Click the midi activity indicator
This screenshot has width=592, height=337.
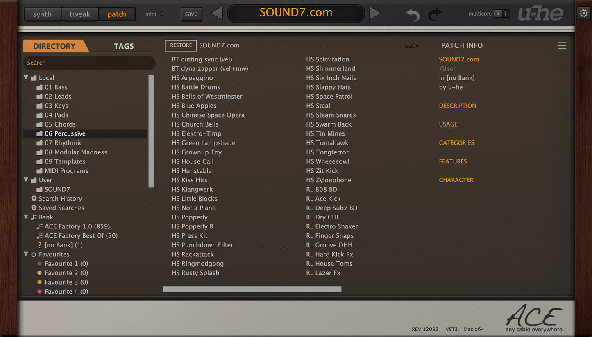click(161, 14)
